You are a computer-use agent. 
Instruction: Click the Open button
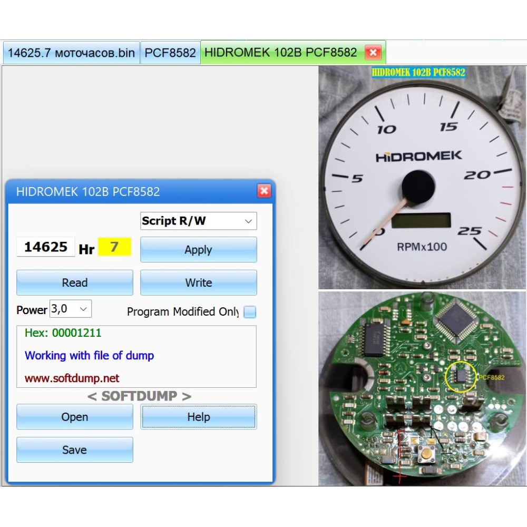click(75, 417)
